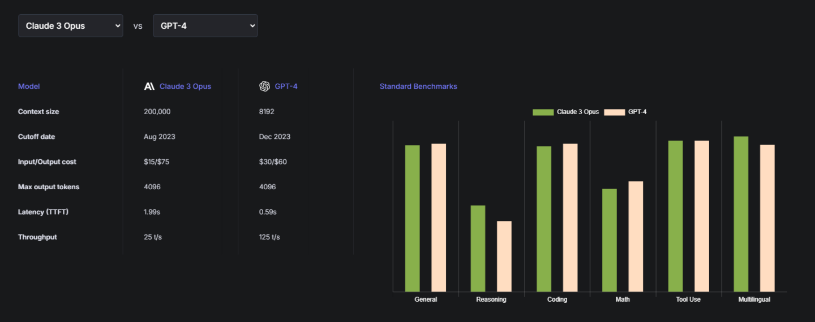Toggle GPT-4 series in chart legend

click(x=625, y=112)
